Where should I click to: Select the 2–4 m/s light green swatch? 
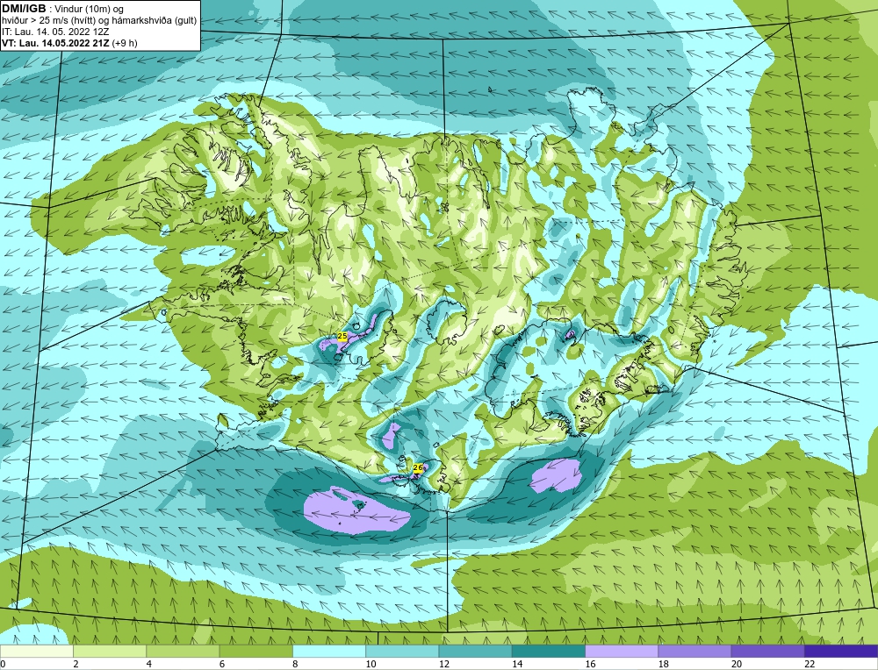[x=110, y=651]
